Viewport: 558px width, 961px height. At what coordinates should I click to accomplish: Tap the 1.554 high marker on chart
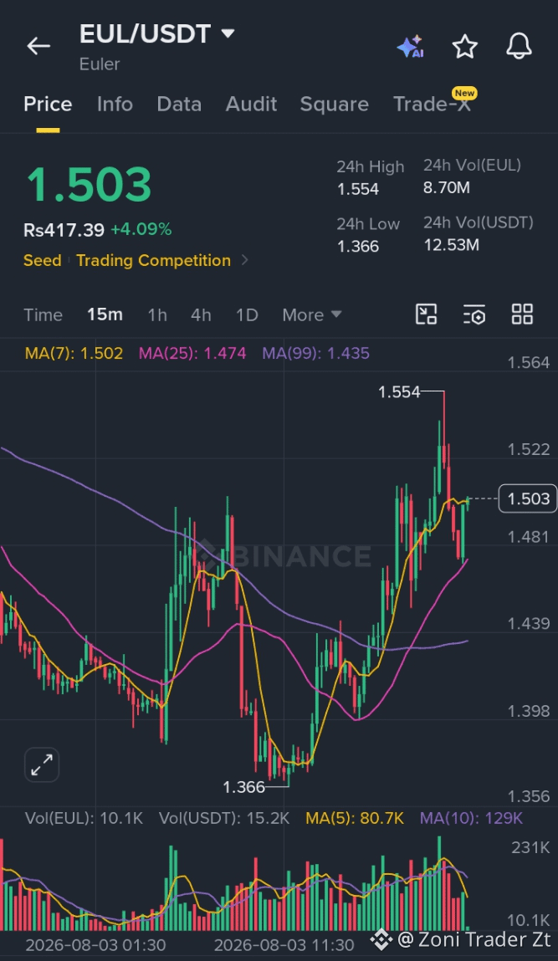(399, 391)
